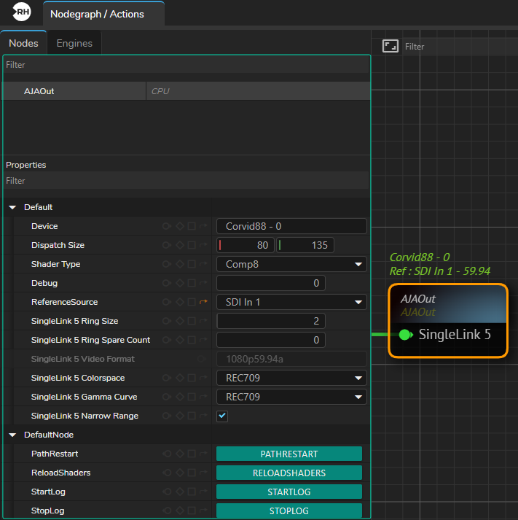This screenshot has height=520, width=518.
Task: Click the Debug value field
Action: pyautogui.click(x=271, y=283)
